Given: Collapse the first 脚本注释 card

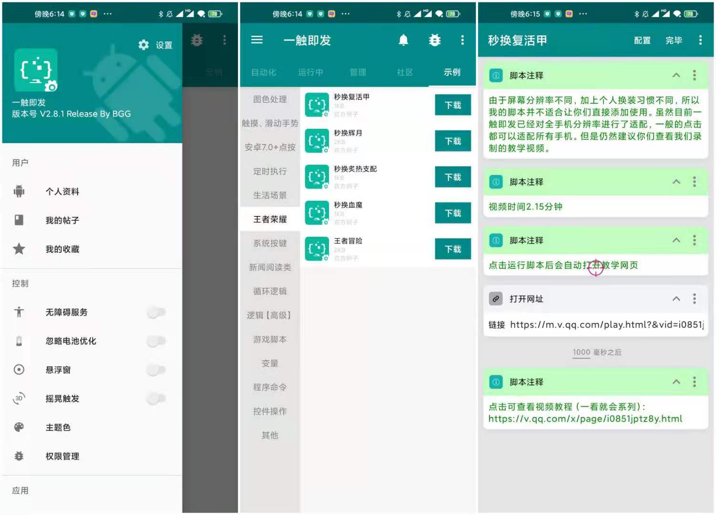Looking at the screenshot, I should (x=676, y=75).
